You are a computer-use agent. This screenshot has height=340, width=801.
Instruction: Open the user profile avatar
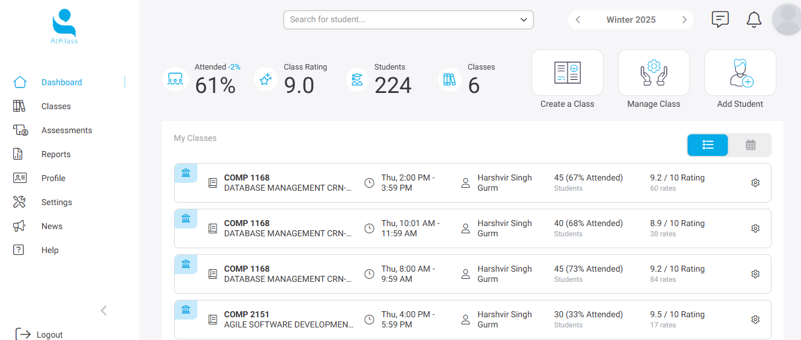(787, 20)
